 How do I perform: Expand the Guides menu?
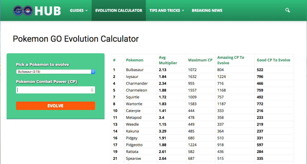[x=79, y=10]
